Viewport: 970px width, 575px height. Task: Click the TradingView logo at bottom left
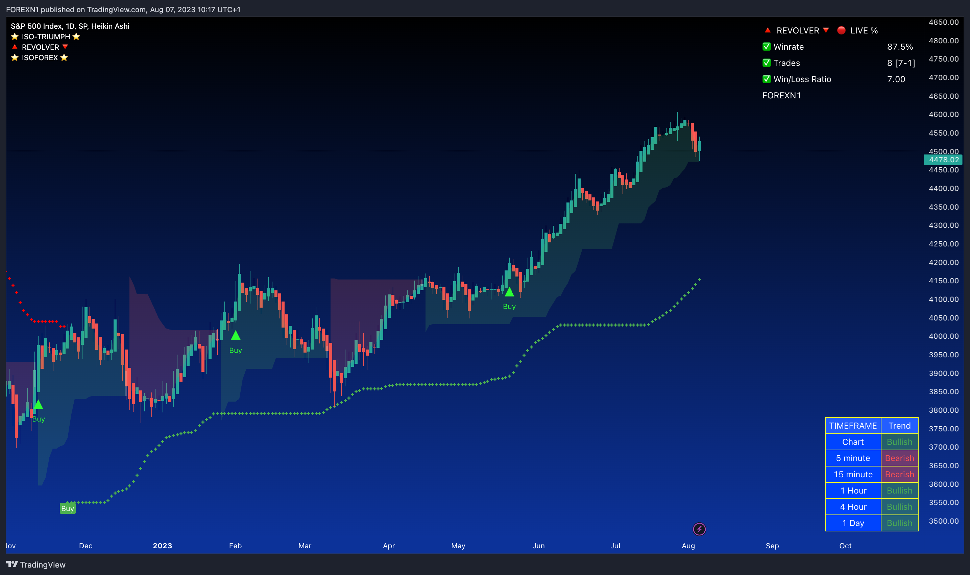[x=35, y=565]
